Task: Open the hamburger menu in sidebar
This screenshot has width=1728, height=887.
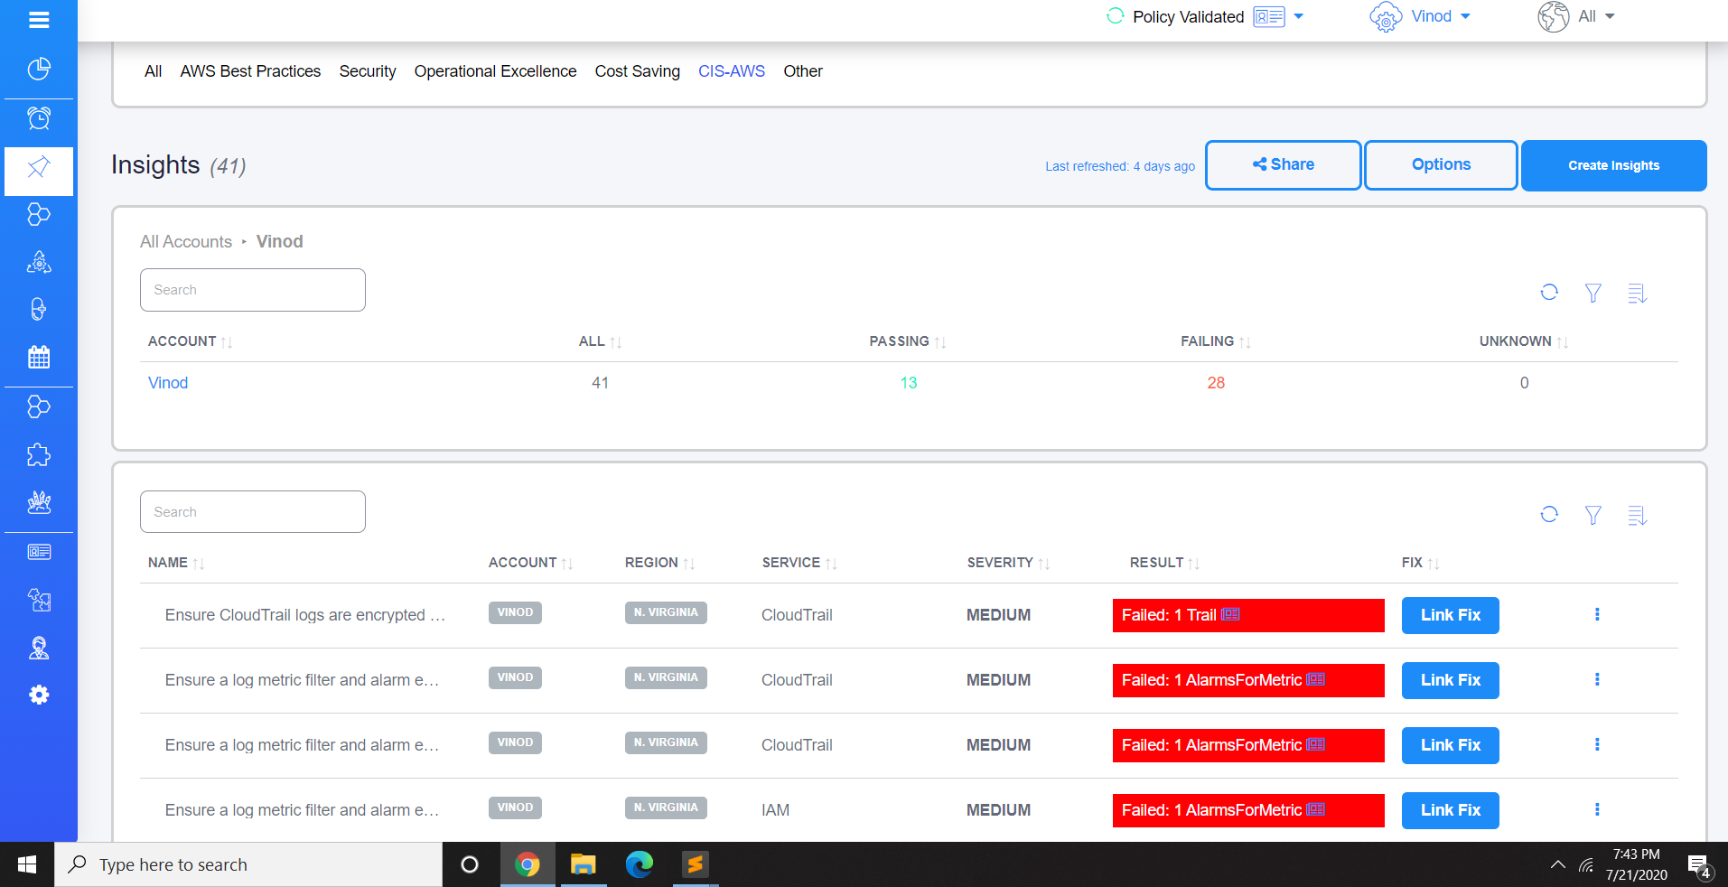Action: point(39,20)
